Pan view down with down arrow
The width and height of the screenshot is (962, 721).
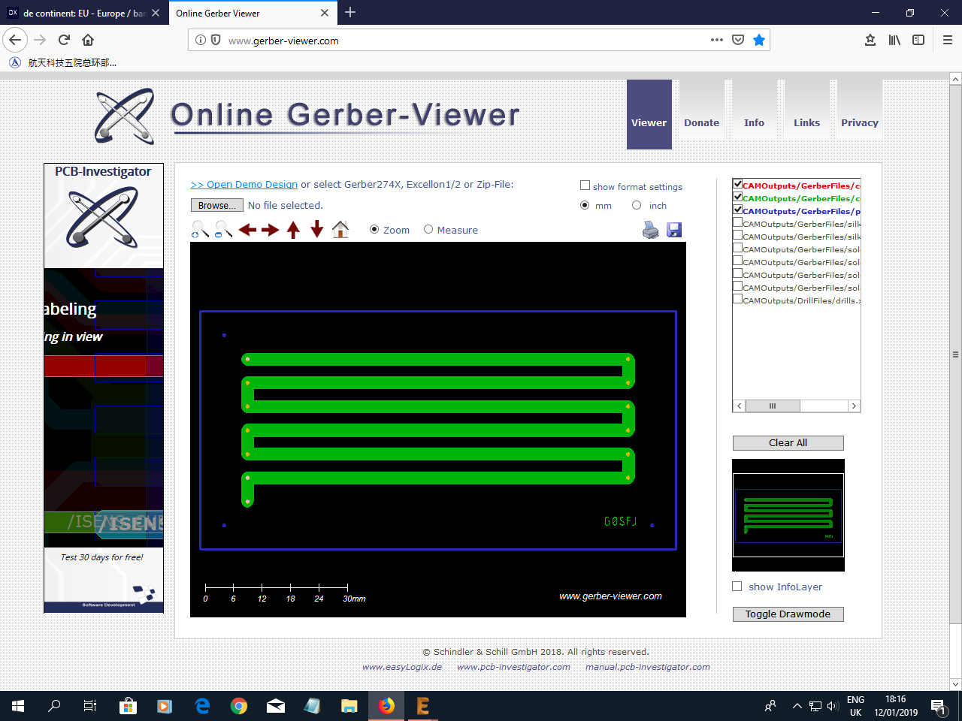click(317, 229)
